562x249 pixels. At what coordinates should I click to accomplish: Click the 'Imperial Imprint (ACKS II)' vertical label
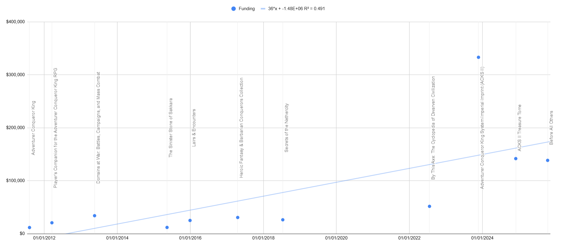[x=482, y=128]
